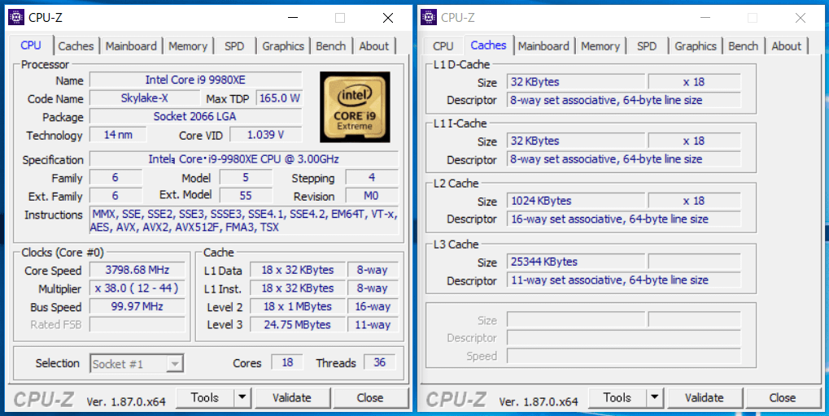The image size is (829, 416).
Task: Click the Threads value '36'
Action: click(380, 362)
